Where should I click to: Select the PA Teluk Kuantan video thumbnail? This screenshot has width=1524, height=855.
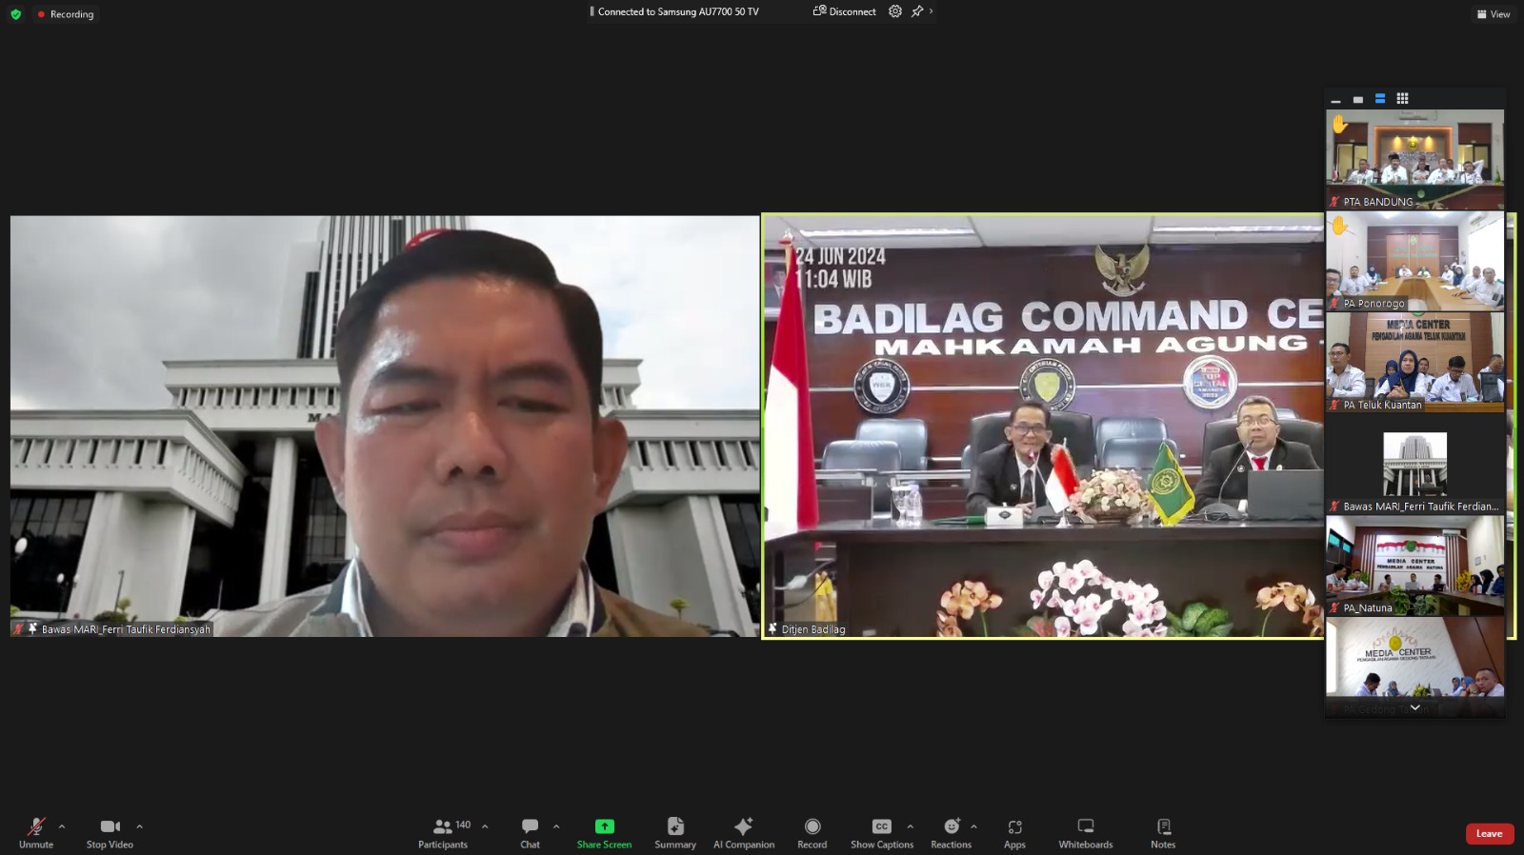[x=1415, y=363]
